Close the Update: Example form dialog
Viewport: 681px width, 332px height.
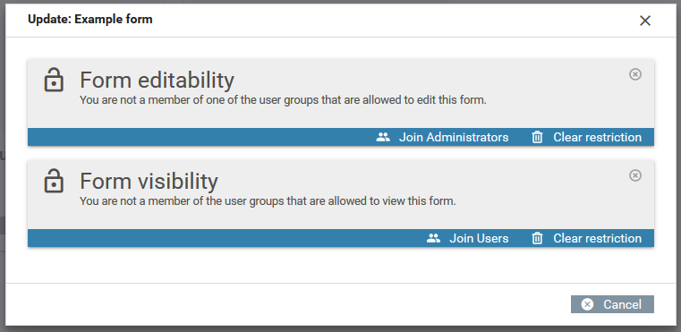(645, 21)
